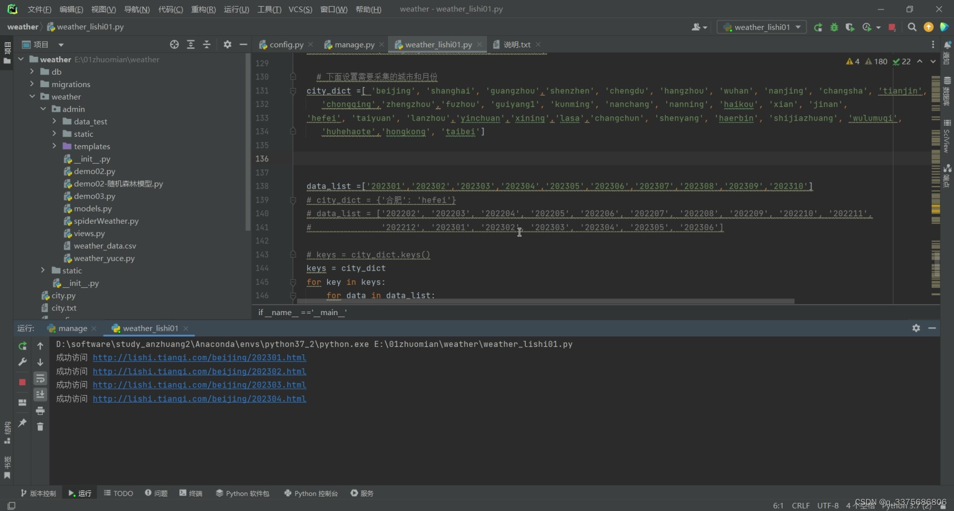The height and width of the screenshot is (511, 954).
Task: Expand the db folder in project tree
Action: (32, 71)
